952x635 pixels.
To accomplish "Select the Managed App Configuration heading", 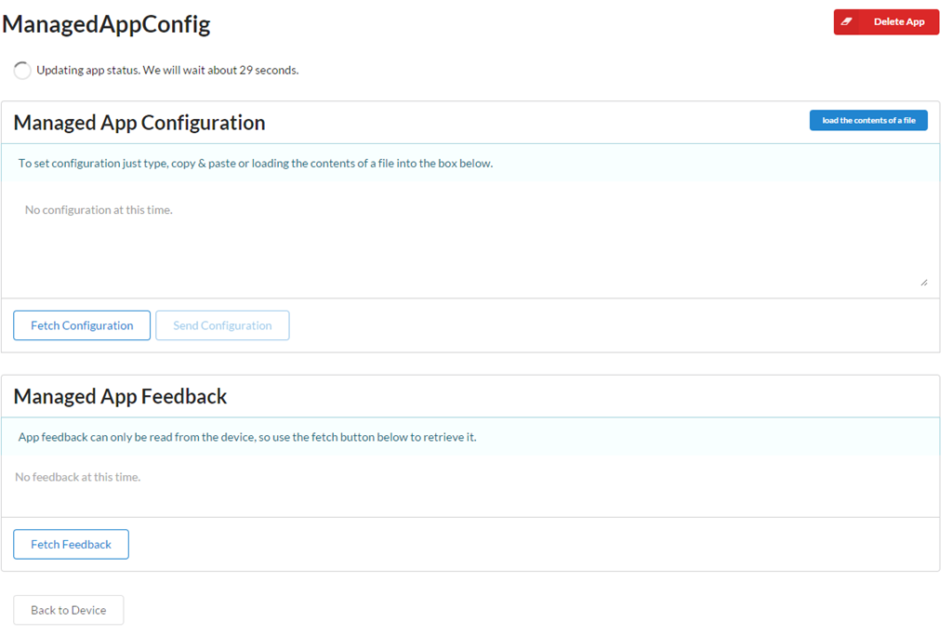I will pyautogui.click(x=139, y=123).
